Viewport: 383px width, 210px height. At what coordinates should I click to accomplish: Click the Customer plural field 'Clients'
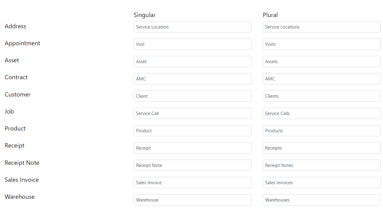pyautogui.click(x=321, y=96)
